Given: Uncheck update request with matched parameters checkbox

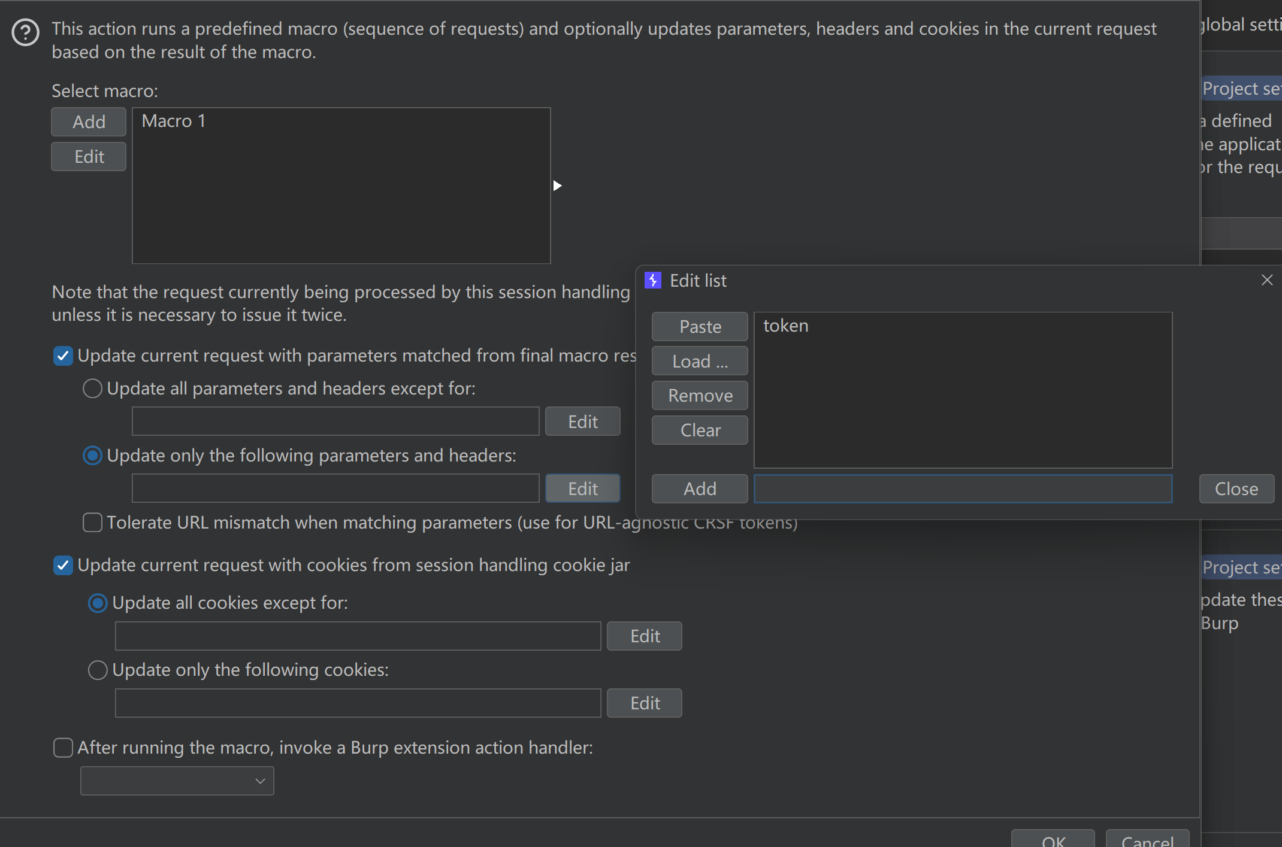Looking at the screenshot, I should pyautogui.click(x=63, y=356).
